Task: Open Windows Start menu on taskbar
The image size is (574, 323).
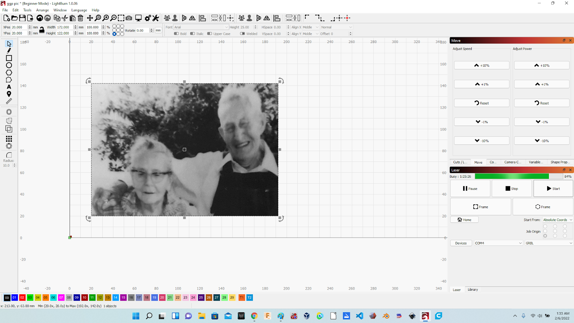Action: click(x=136, y=316)
